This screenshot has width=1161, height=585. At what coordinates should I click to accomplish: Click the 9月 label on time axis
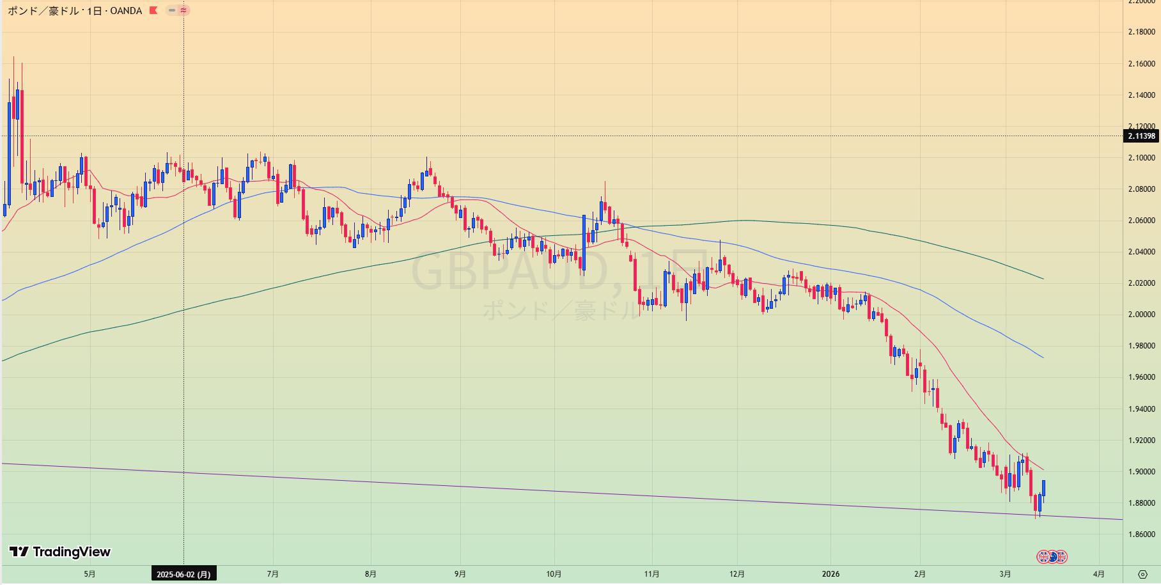[x=460, y=574]
